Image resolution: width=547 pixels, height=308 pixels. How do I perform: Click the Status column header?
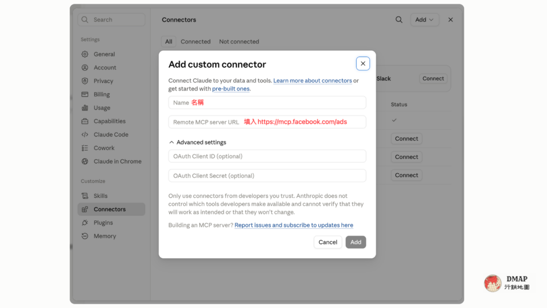[398, 104]
